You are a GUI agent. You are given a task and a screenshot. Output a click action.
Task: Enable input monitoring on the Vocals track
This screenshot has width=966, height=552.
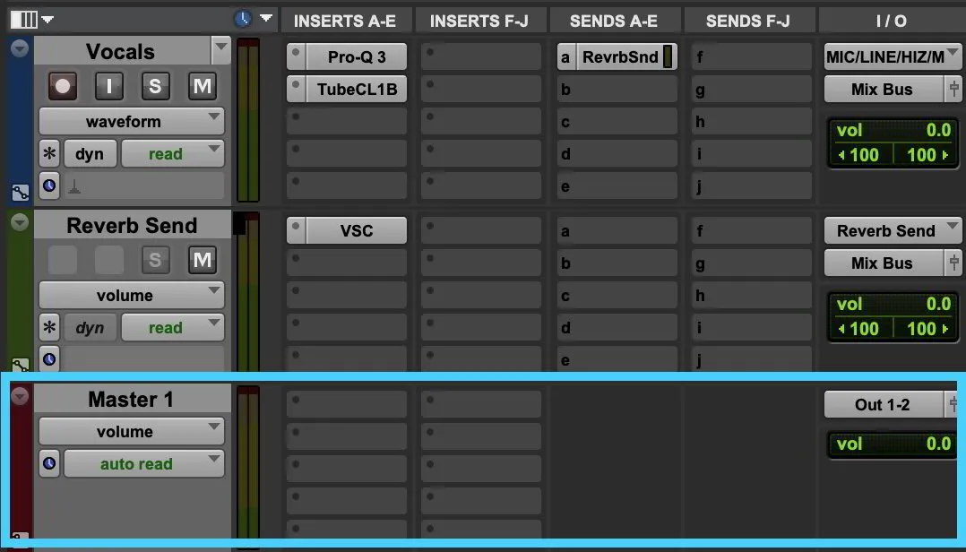pyautogui.click(x=107, y=86)
